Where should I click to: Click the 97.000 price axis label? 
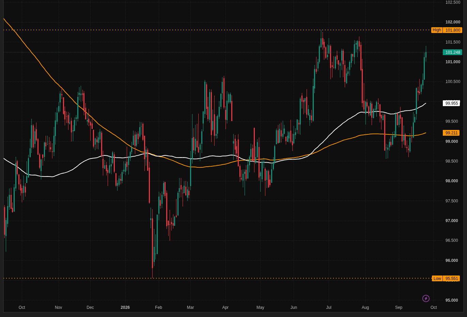coord(452,221)
